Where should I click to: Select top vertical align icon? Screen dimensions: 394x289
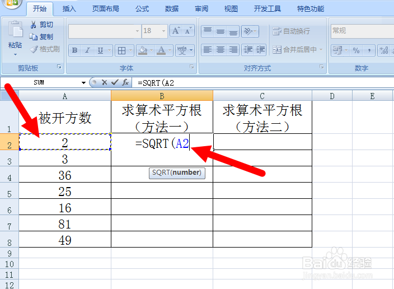208,31
